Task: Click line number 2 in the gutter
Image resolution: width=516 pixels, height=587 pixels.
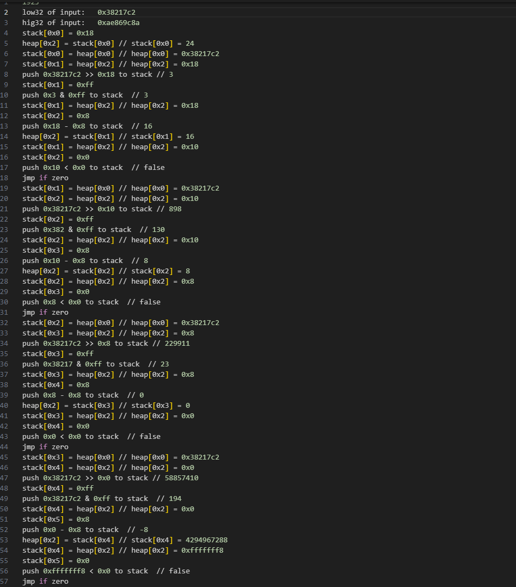Action: point(6,13)
